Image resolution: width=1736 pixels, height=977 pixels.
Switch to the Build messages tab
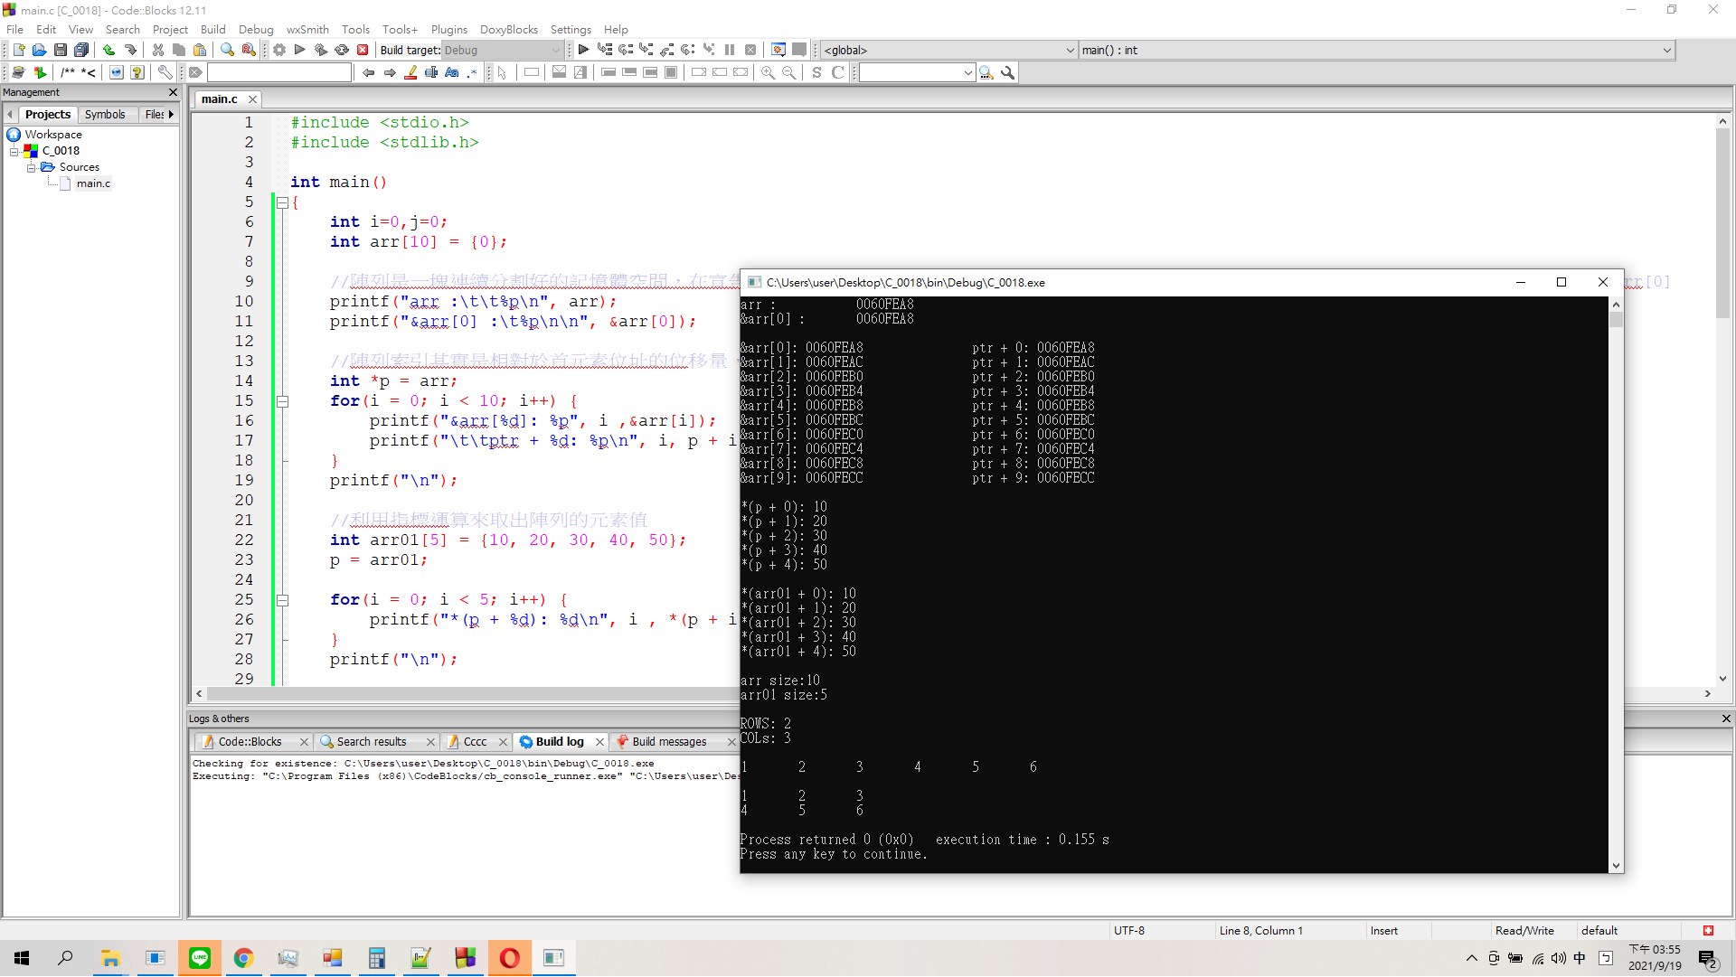click(669, 742)
